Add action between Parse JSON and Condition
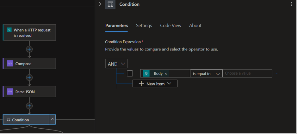 pos(29,106)
